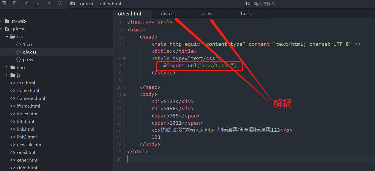375x171 pixels.
Task: Click the star bookmark icon
Action: tap(49, 4)
